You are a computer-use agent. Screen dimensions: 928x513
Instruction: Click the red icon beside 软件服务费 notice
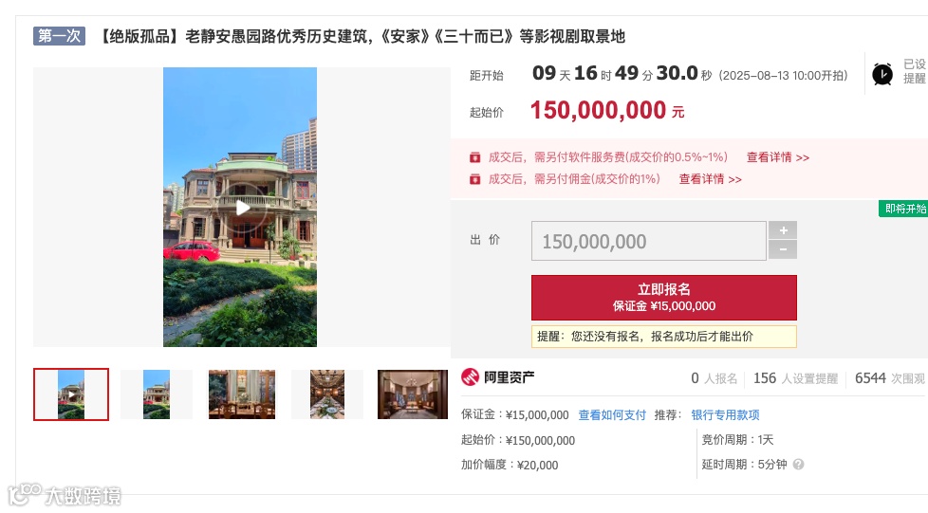pos(474,157)
